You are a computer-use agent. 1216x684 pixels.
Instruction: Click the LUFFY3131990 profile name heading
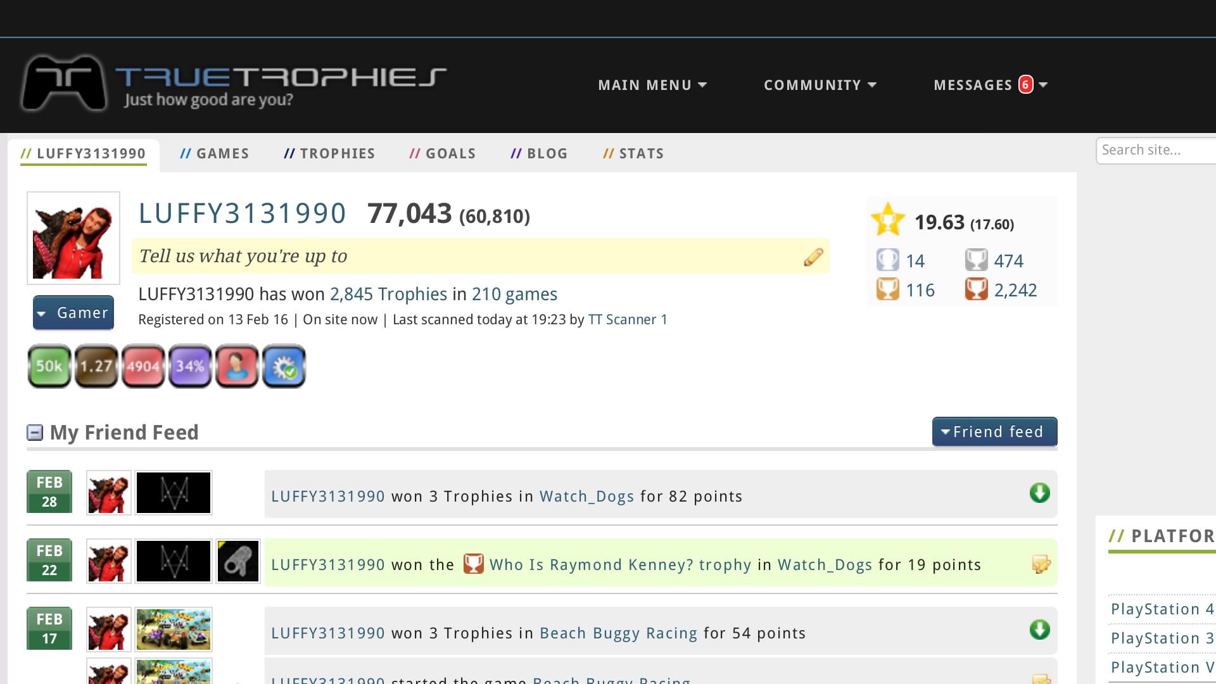[x=242, y=213]
